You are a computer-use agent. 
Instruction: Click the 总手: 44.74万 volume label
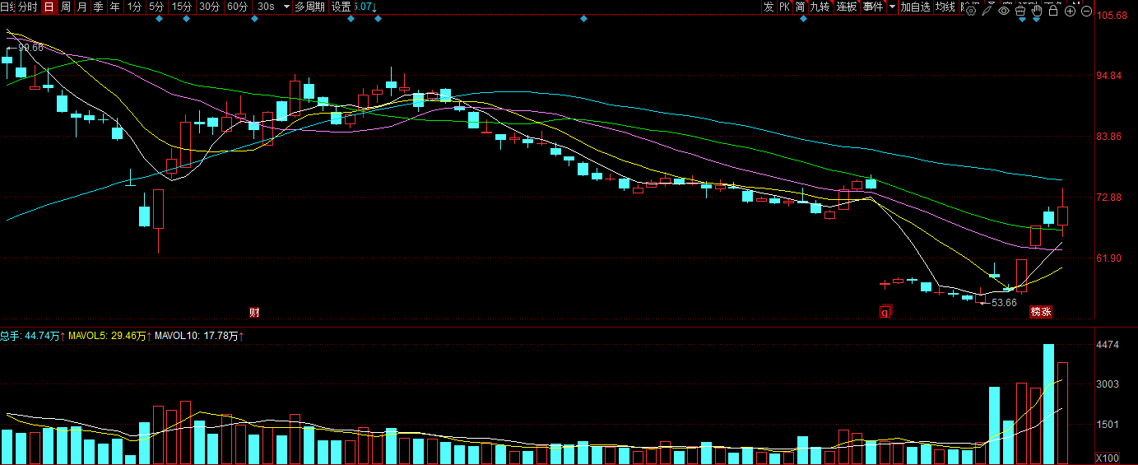tap(30, 336)
